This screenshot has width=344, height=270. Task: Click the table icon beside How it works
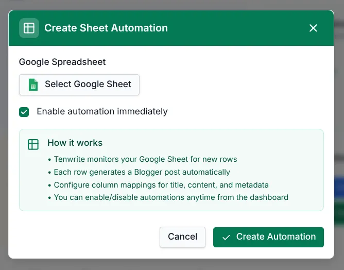pyautogui.click(x=33, y=144)
